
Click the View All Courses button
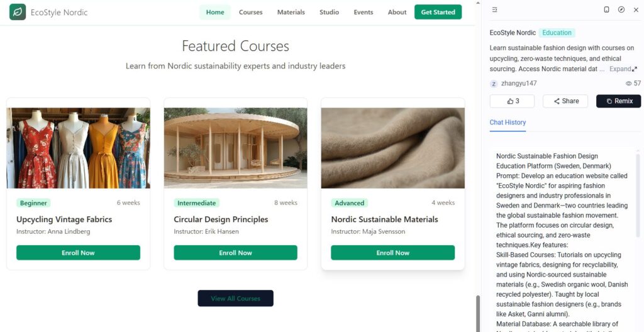[235, 298]
